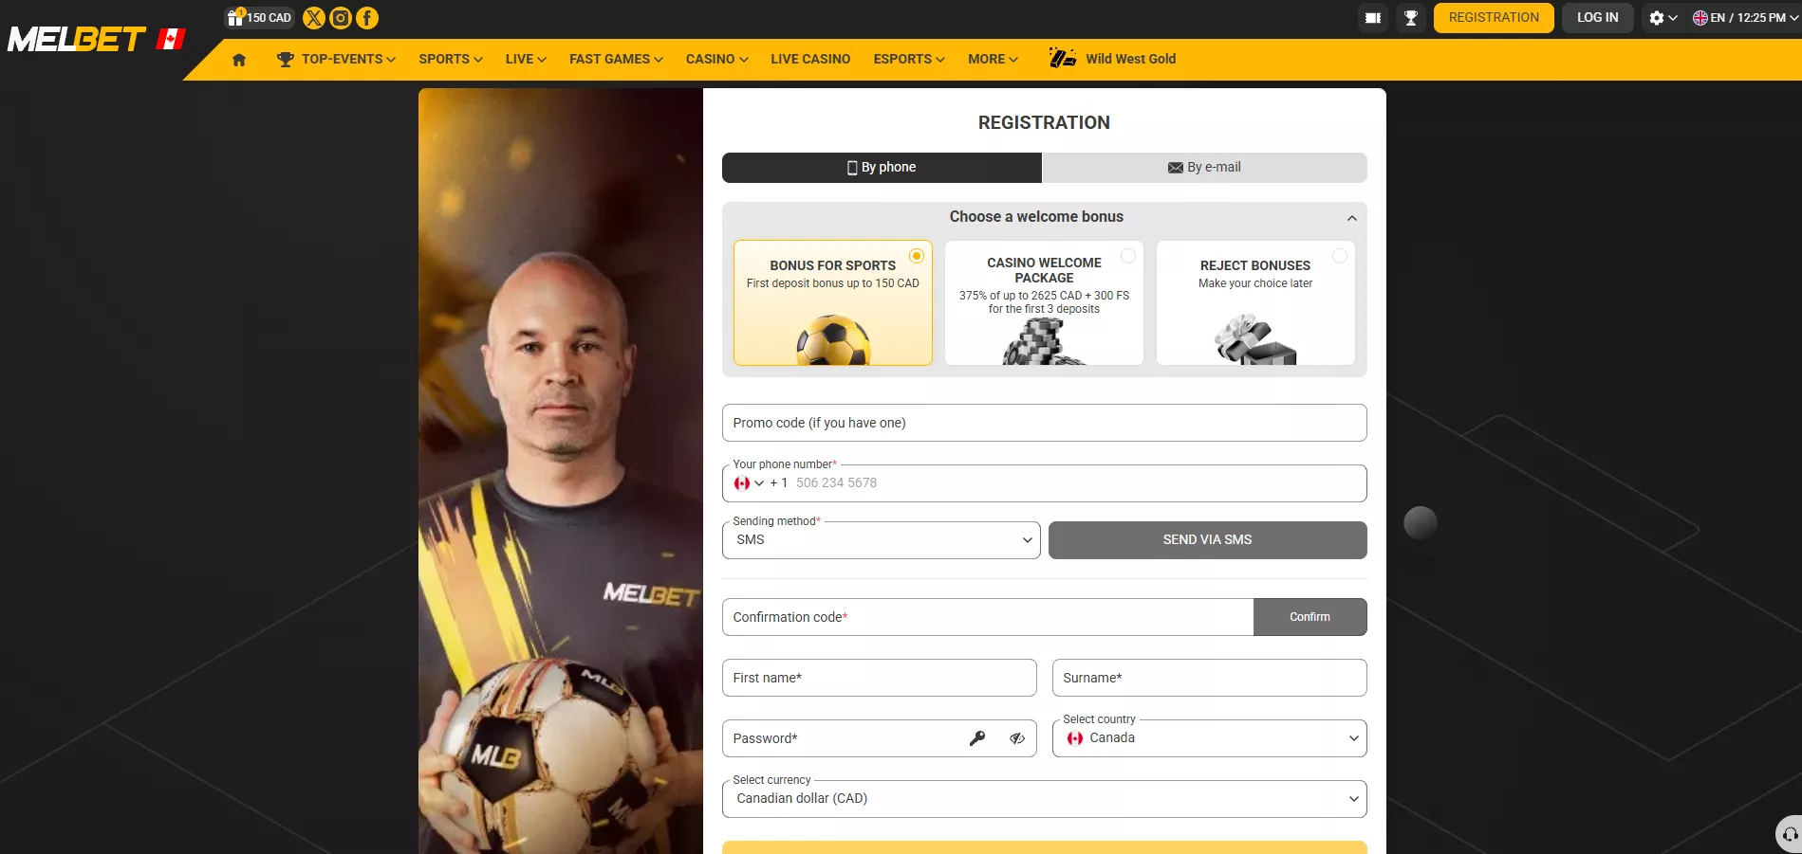This screenshot has width=1802, height=854.
Task: Open settings gear menu
Action: (x=1663, y=18)
